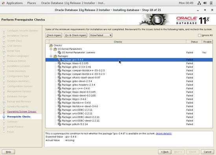Click the libstdc++-3.4.6 package icon
Image resolution: width=216 pixels, height=155 pixels.
point(59,103)
